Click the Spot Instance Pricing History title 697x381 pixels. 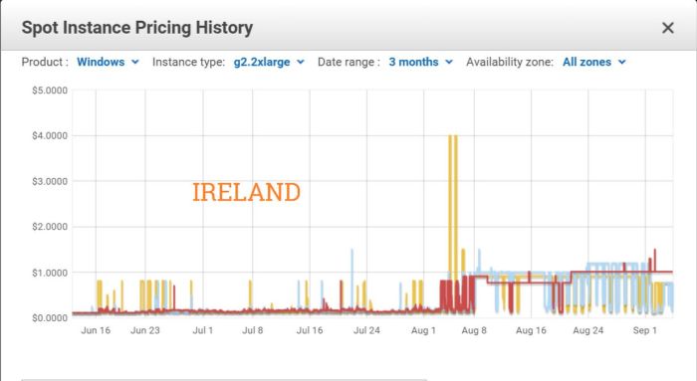tap(137, 28)
